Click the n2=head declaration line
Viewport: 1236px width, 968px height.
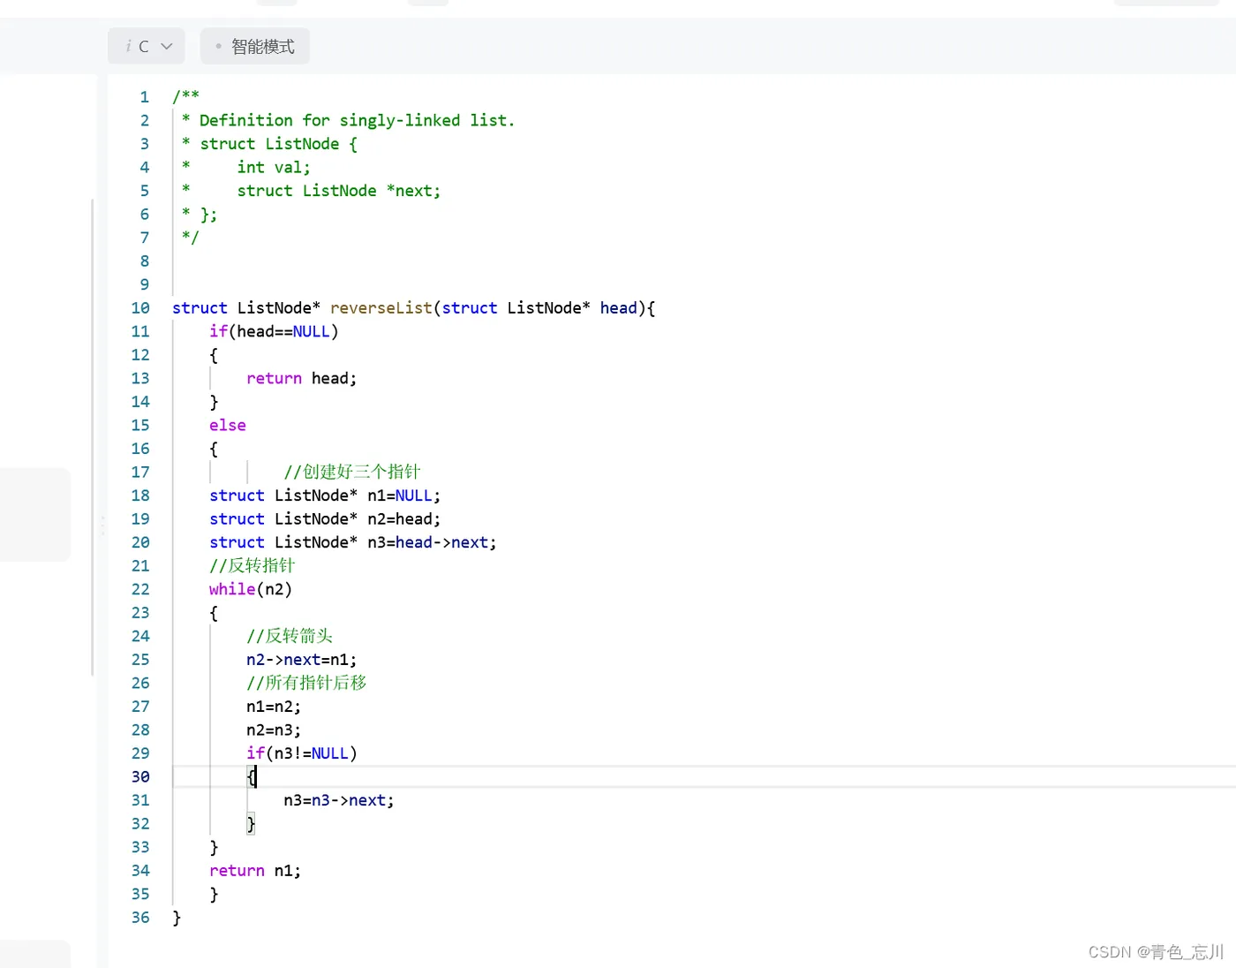pos(325,519)
